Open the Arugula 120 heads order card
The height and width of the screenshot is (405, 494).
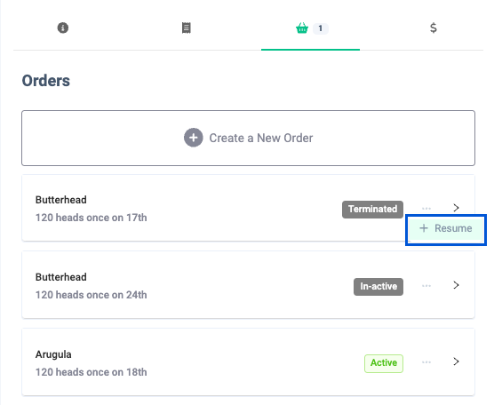click(248, 362)
